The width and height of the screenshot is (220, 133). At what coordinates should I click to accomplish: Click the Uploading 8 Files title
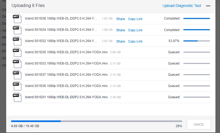(28, 5)
